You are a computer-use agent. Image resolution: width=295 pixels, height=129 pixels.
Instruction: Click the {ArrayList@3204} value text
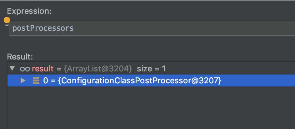coord(97,69)
